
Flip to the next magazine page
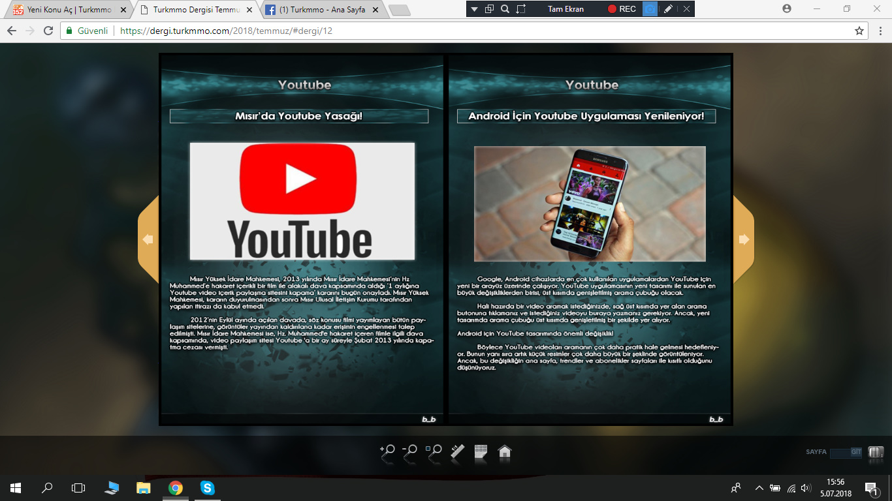tap(744, 239)
